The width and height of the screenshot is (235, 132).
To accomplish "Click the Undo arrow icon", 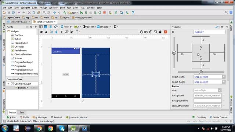I will point(19,12).
